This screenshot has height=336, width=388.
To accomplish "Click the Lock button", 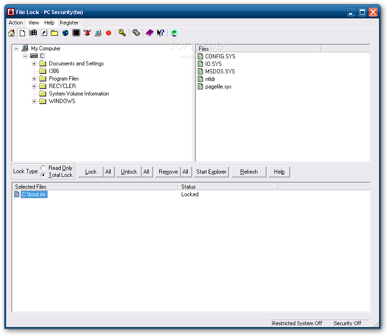I will point(91,172).
